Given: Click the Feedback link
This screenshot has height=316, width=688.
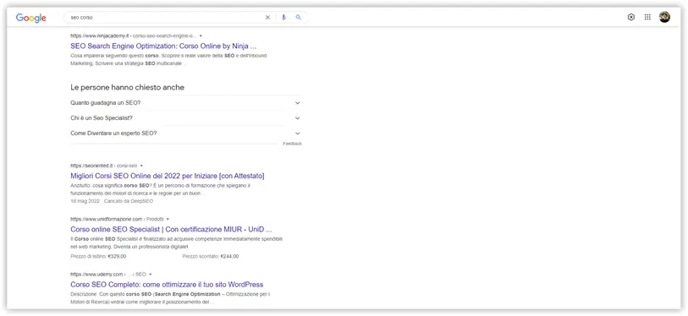Looking at the screenshot, I should coord(293,144).
